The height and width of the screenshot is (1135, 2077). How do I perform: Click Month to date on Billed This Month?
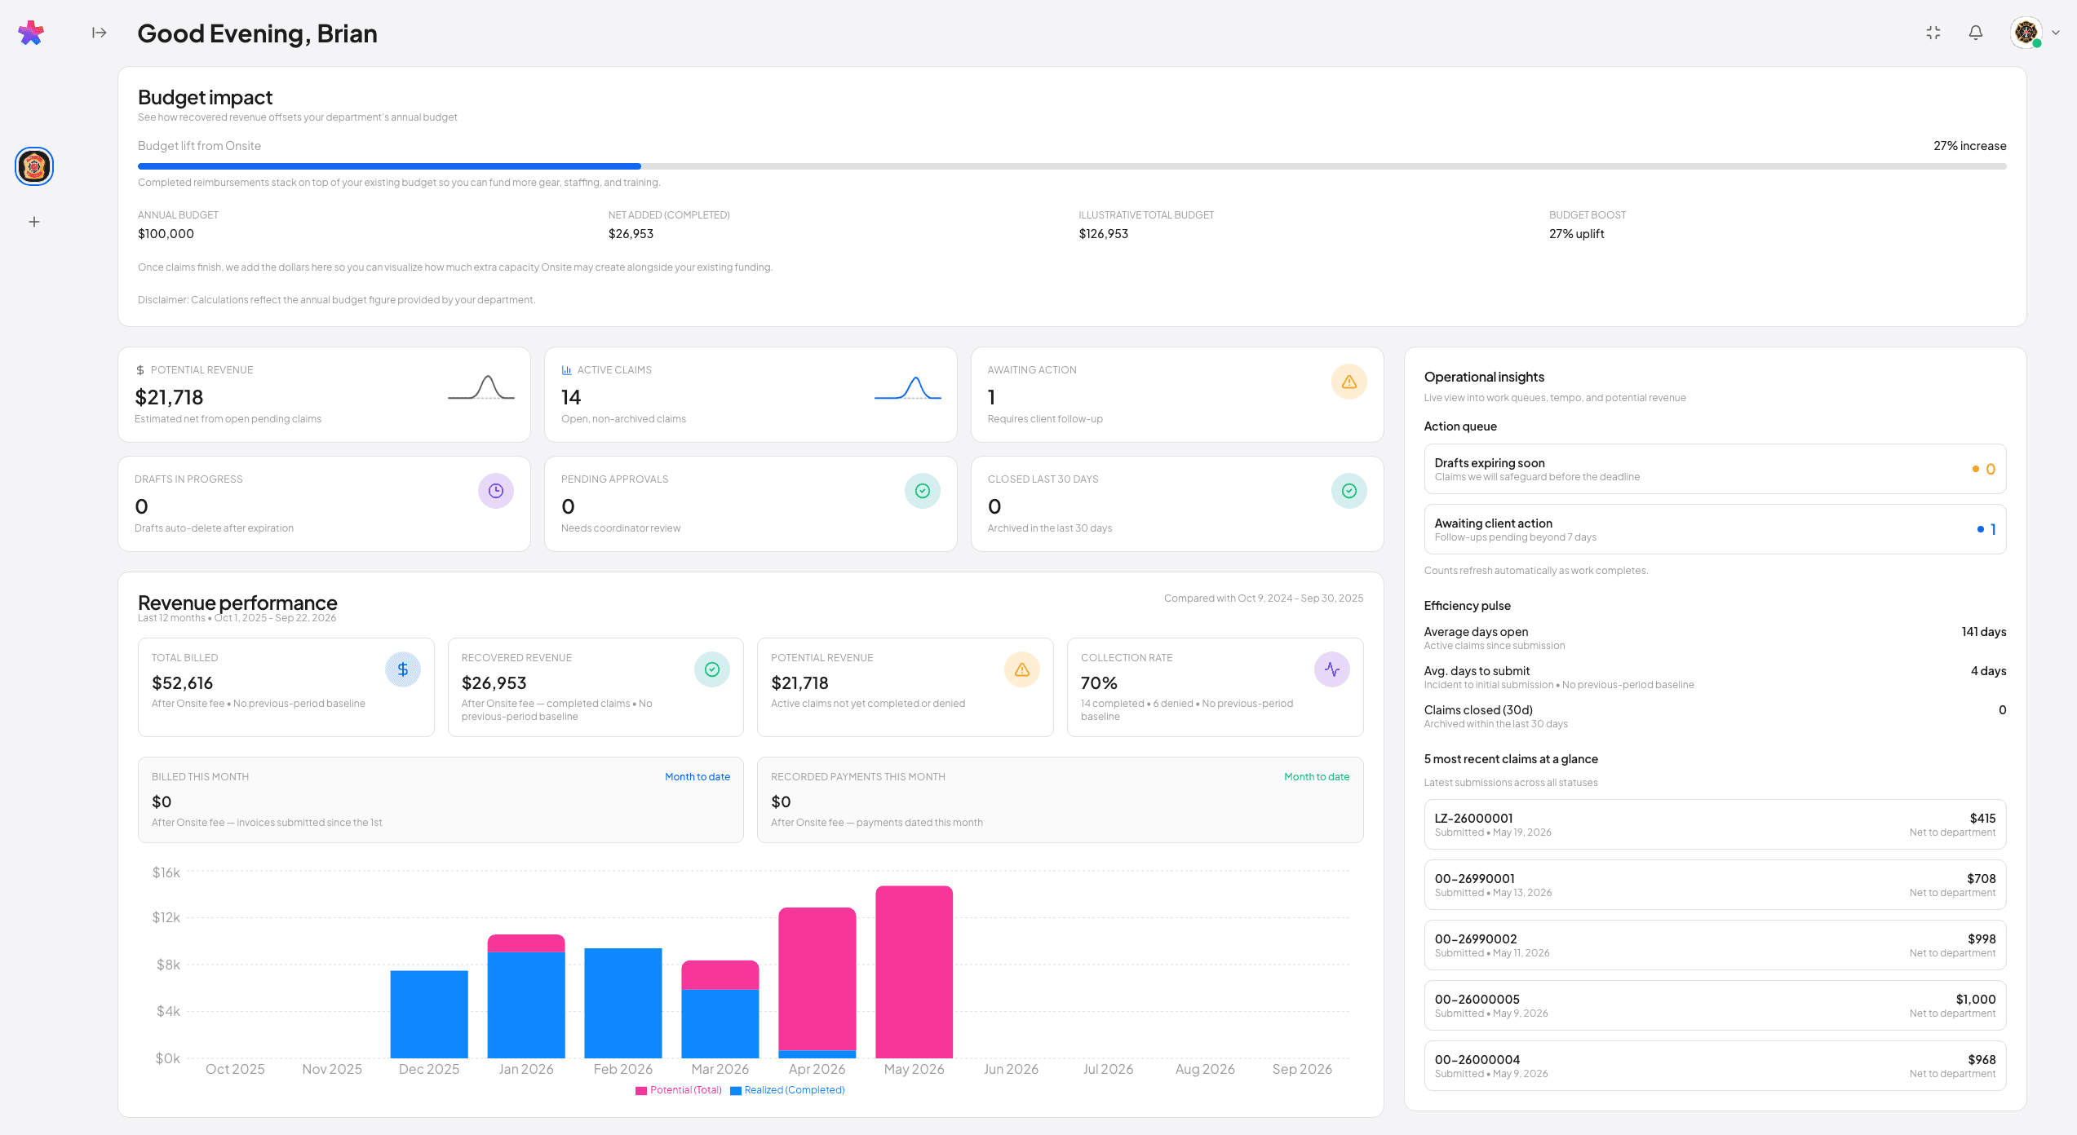[697, 777]
